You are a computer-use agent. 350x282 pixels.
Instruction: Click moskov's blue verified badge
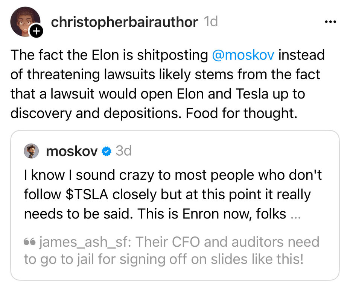pos(107,152)
